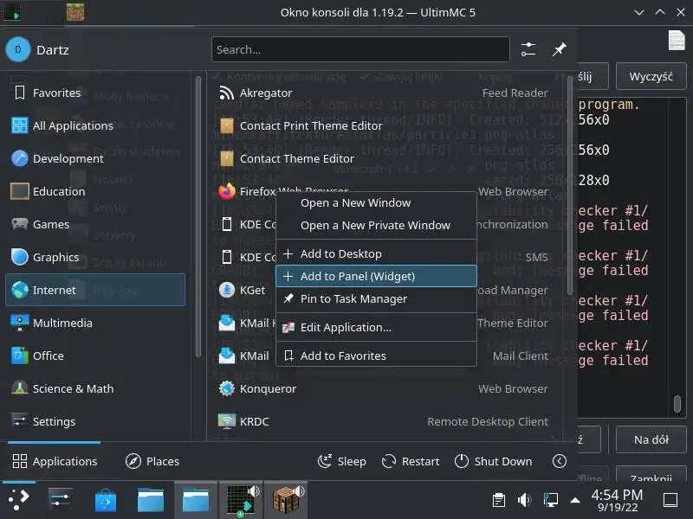Open the volume tray icon
The width and height of the screenshot is (693, 519).
[524, 500]
